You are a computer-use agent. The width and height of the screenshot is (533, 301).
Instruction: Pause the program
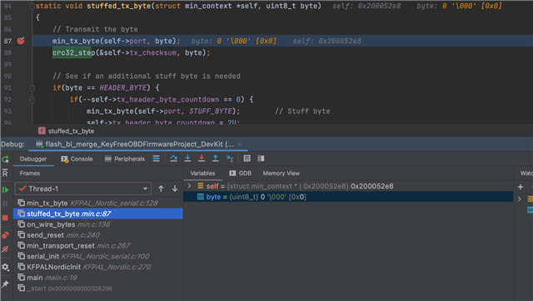pyautogui.click(x=5, y=204)
